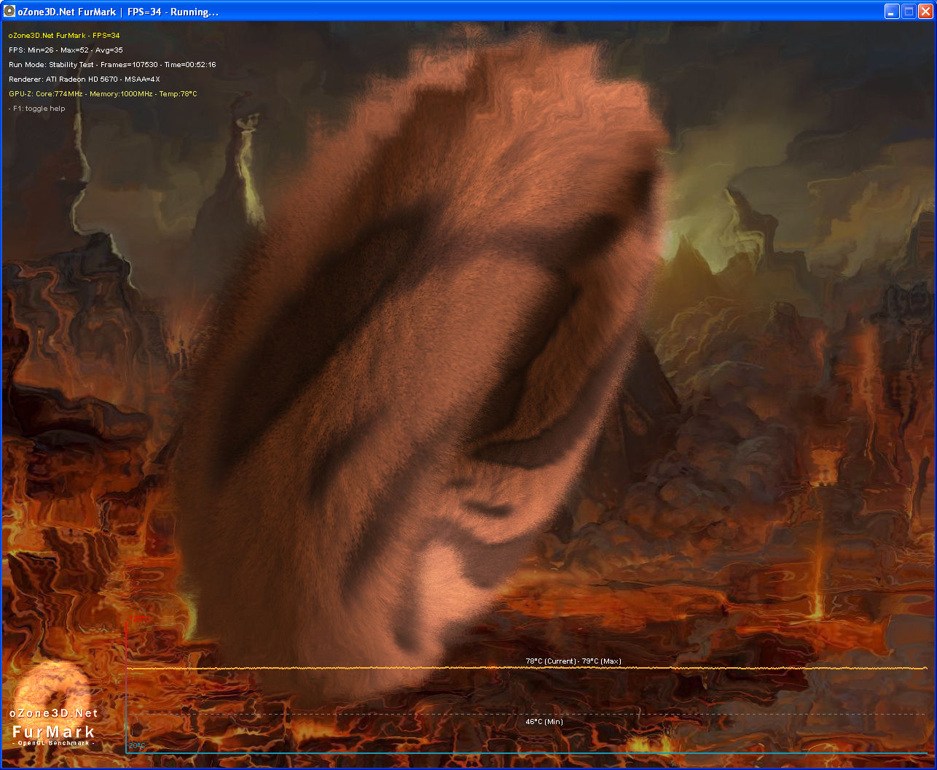Click the title text "oZone3D.Net FurMark | FPS=34 - Running..."

[118, 12]
